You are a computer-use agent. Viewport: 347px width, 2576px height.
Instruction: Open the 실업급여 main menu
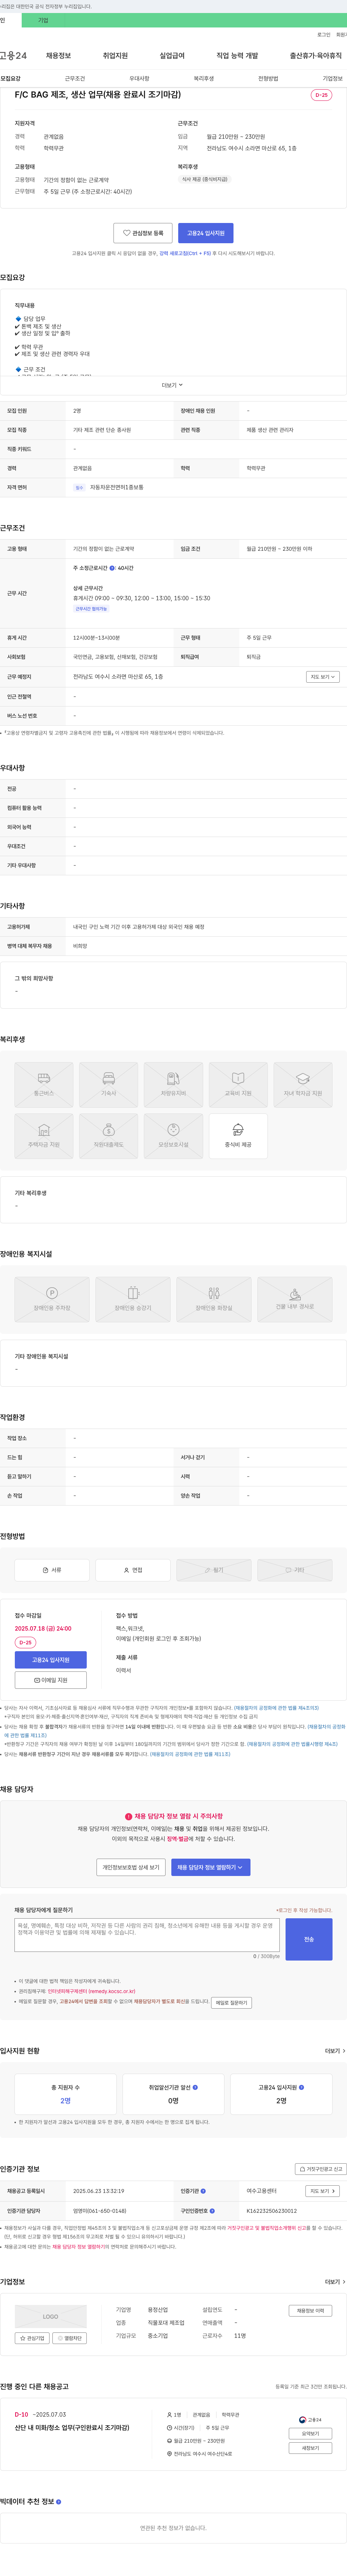172,56
